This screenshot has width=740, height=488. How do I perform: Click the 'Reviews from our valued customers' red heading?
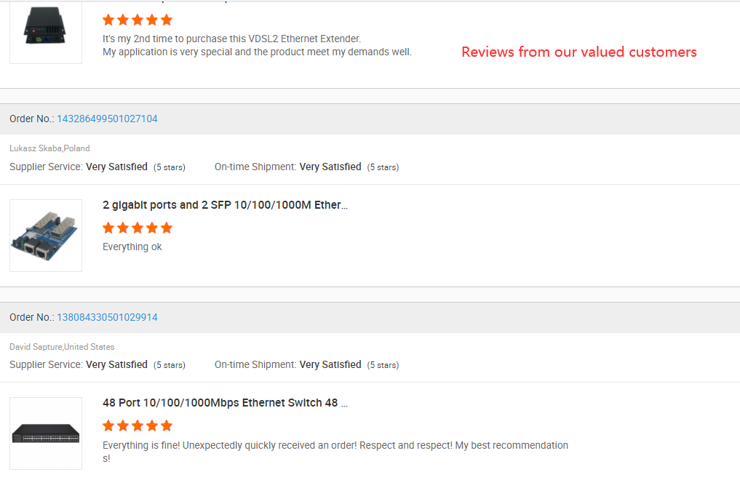[x=579, y=52]
